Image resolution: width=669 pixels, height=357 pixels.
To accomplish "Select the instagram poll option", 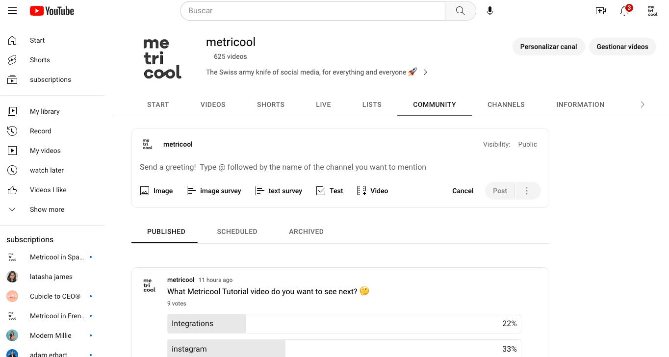I will pos(344,349).
